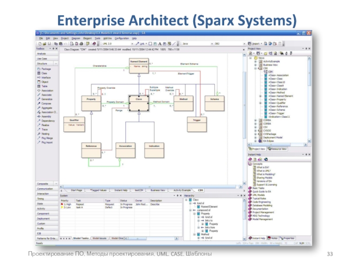Select the rectangle boundary tool icon
354x266 pixels.
pos(150,43)
